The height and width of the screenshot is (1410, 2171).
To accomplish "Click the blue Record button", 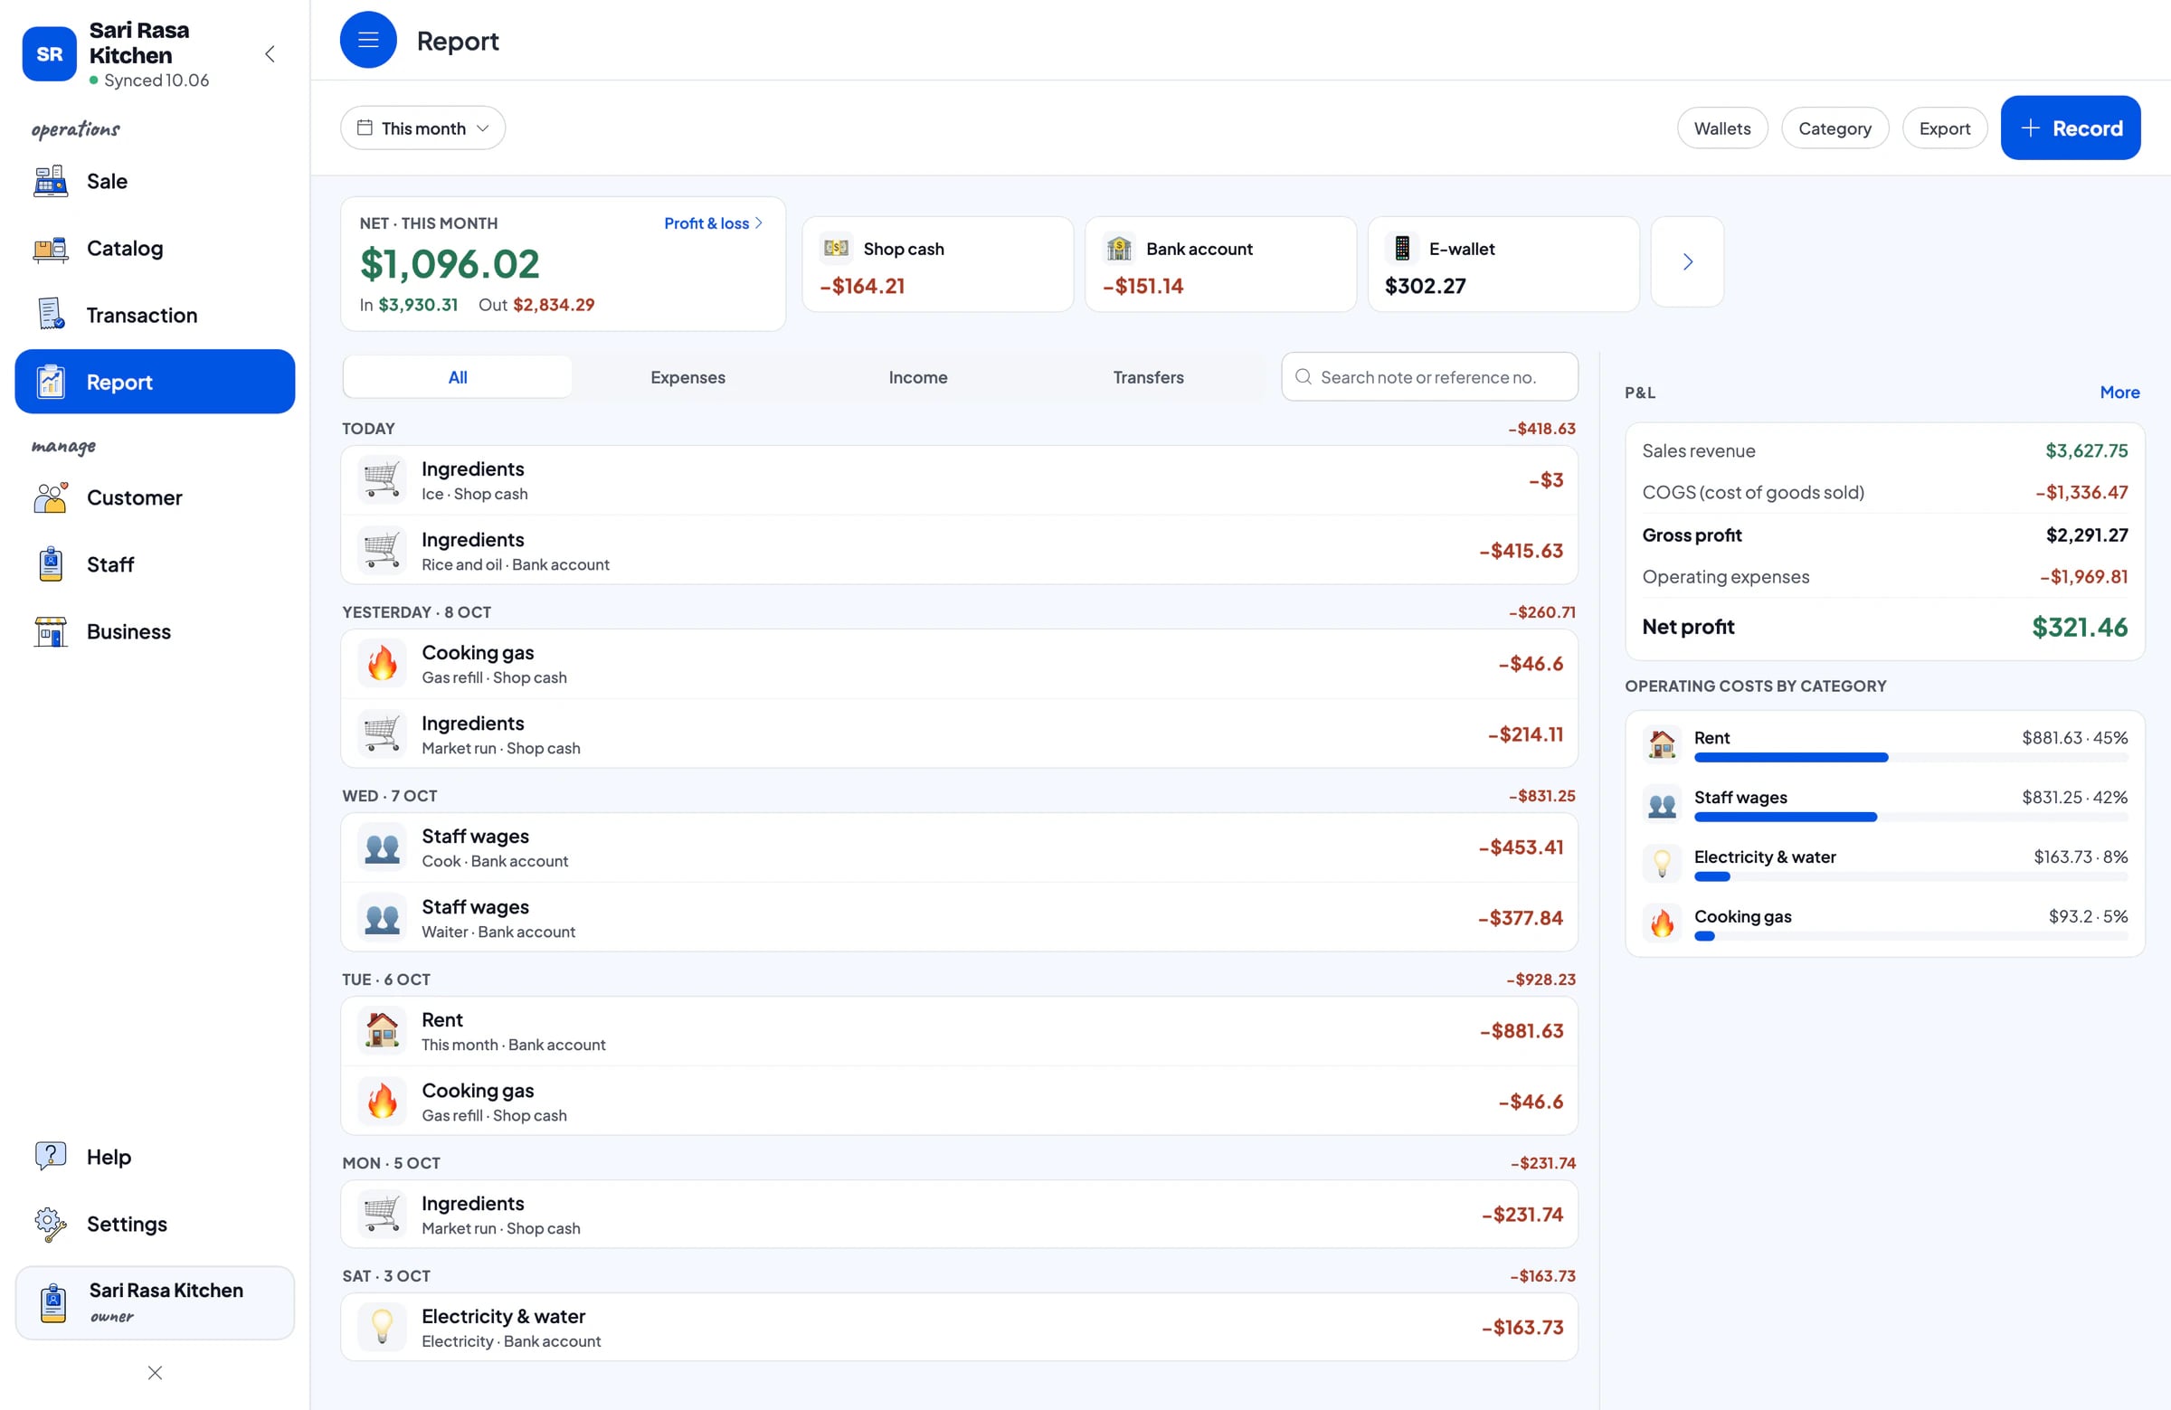I will pyautogui.click(x=2071, y=128).
